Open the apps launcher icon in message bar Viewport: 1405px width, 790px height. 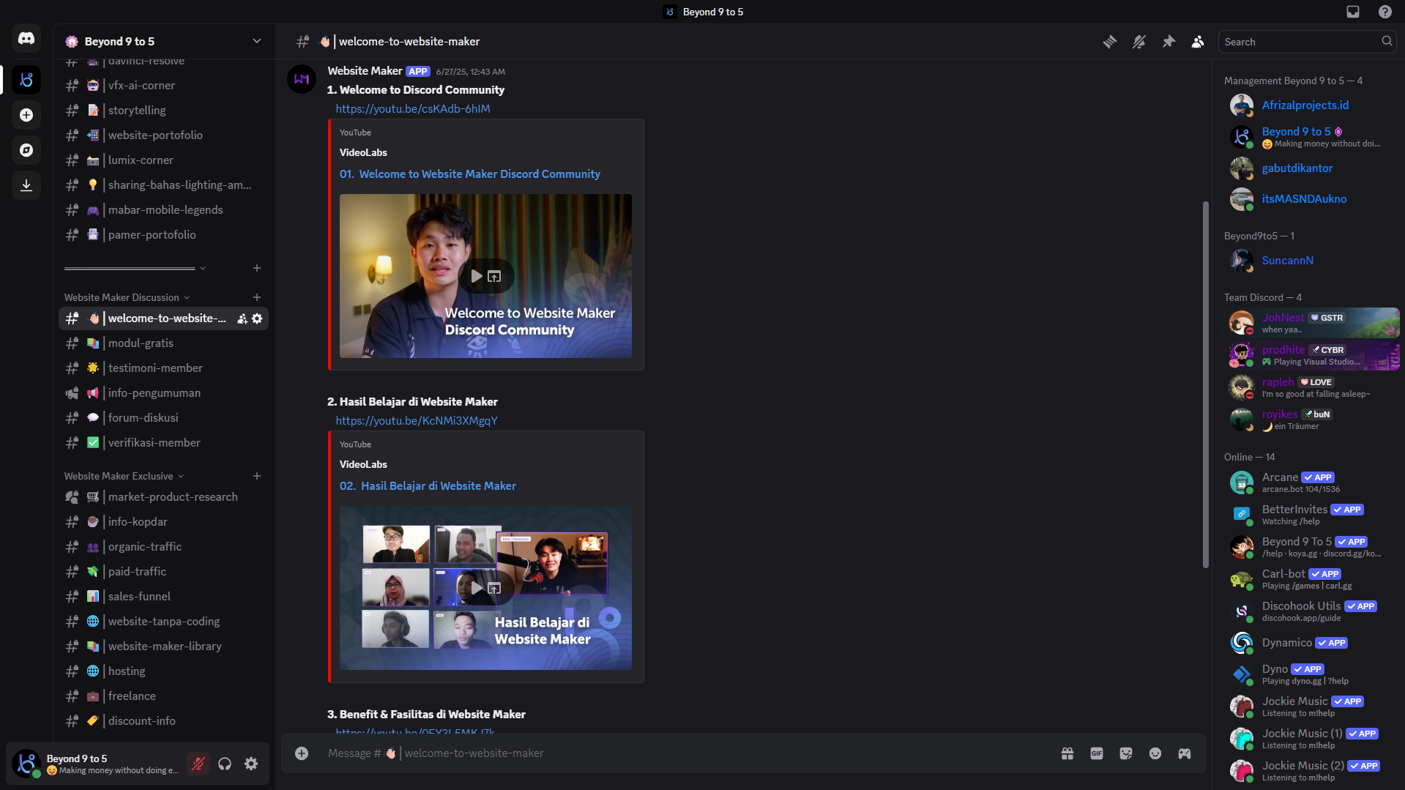tap(1185, 753)
